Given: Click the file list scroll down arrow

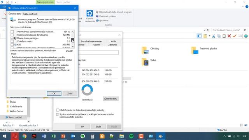Looking at the screenshot, I should [73, 47].
